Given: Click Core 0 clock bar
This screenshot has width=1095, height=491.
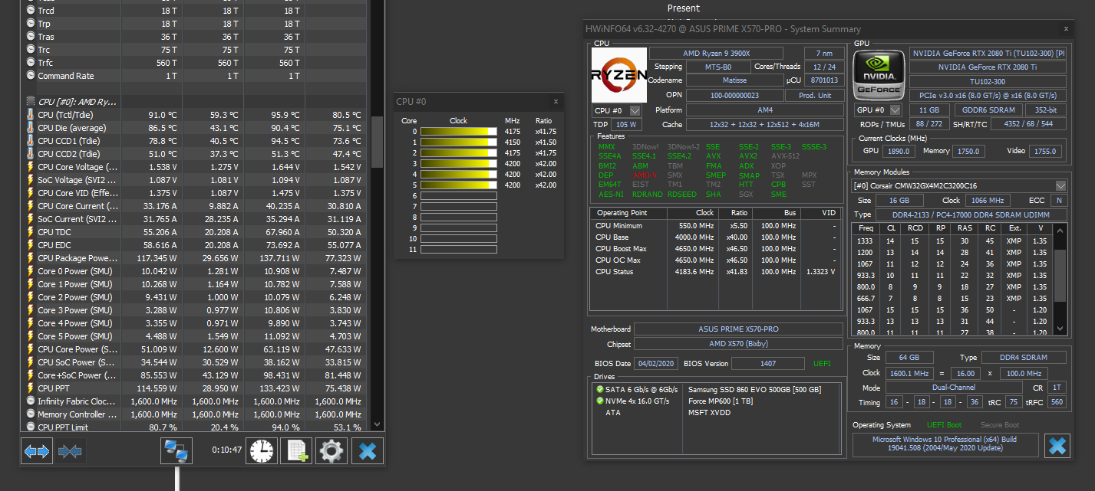Looking at the screenshot, I should click(x=459, y=132).
